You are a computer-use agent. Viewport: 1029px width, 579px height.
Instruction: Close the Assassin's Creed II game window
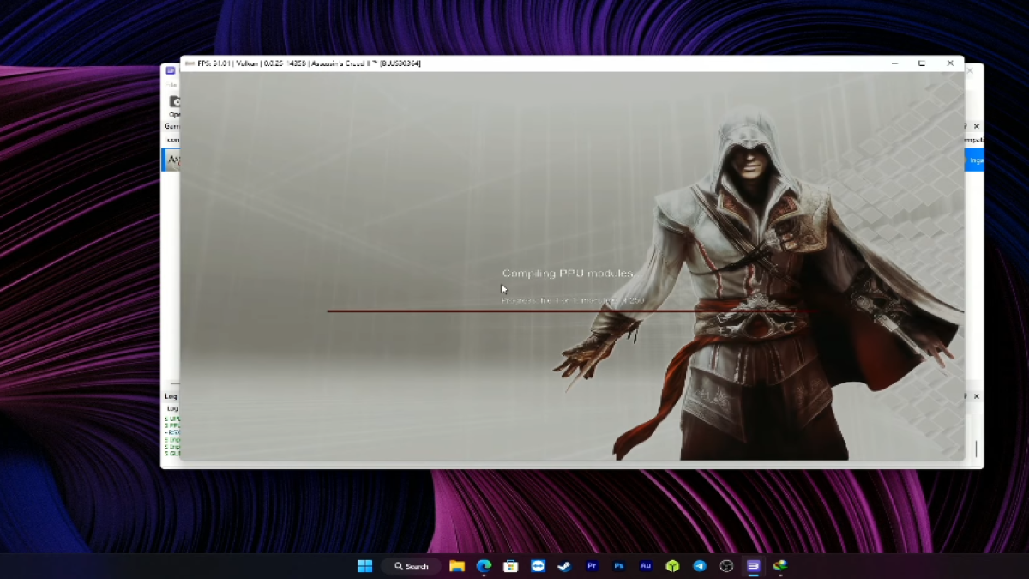[x=950, y=63]
